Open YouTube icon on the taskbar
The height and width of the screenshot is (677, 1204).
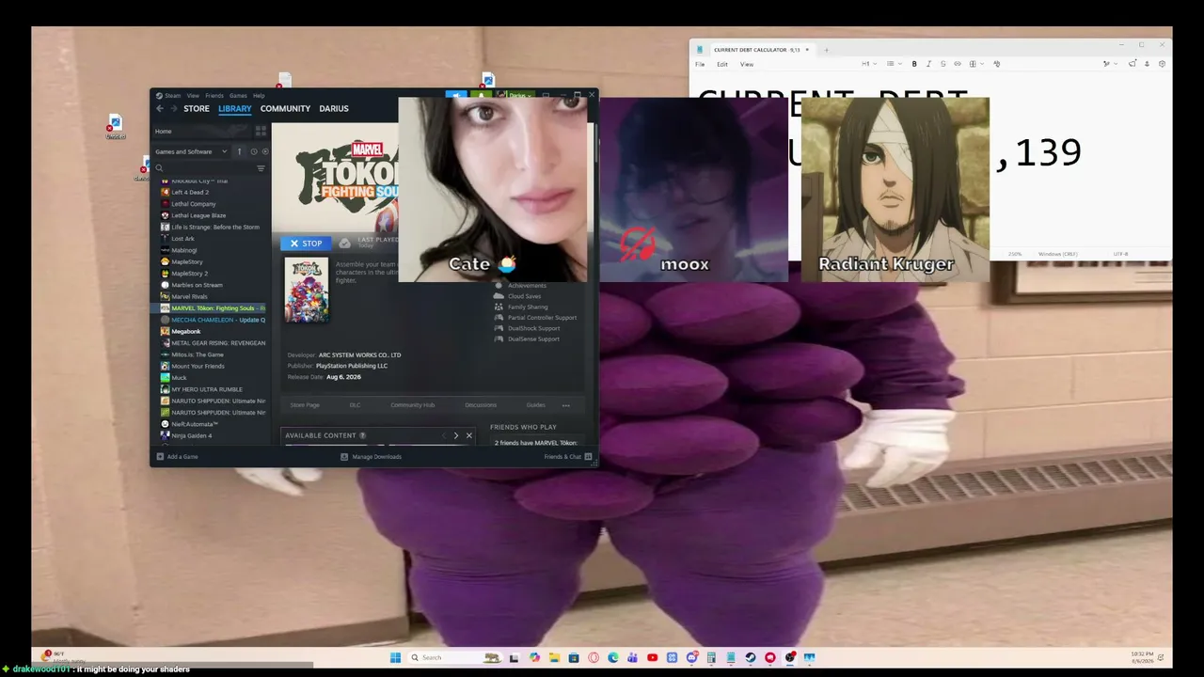click(652, 658)
